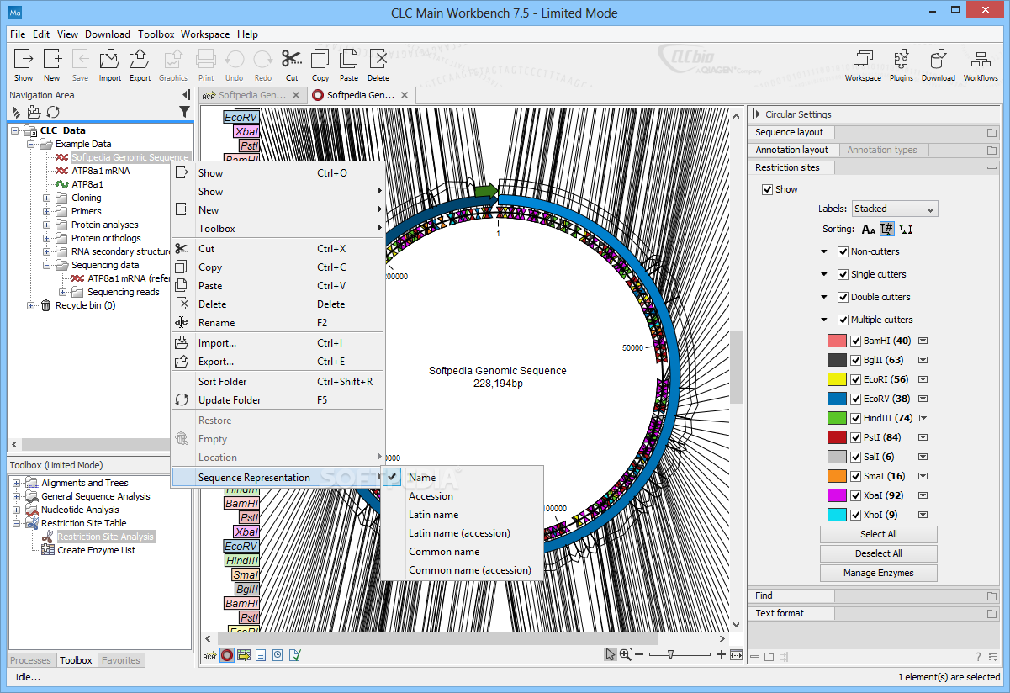This screenshot has width=1010, height=693.
Task: Uncheck the XhoI enzyme checkbox
Action: [x=856, y=515]
